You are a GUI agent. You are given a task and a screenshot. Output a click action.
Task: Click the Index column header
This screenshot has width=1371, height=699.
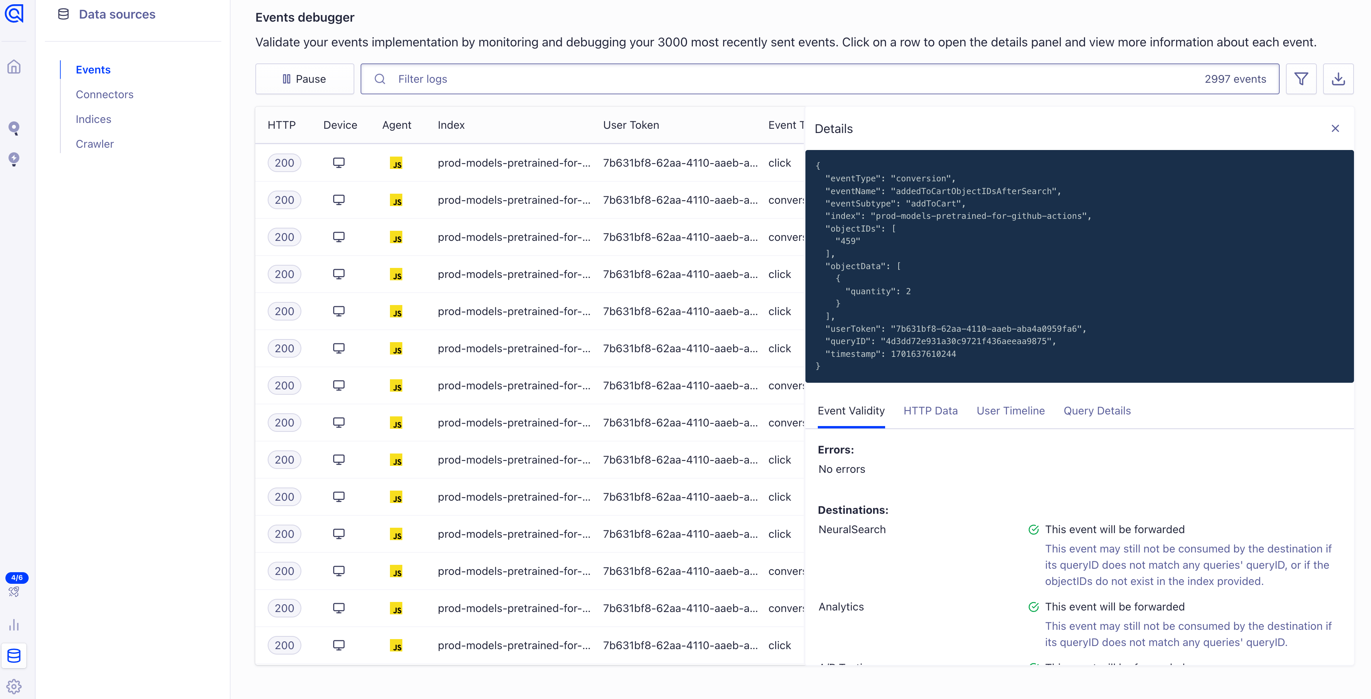tap(451, 125)
